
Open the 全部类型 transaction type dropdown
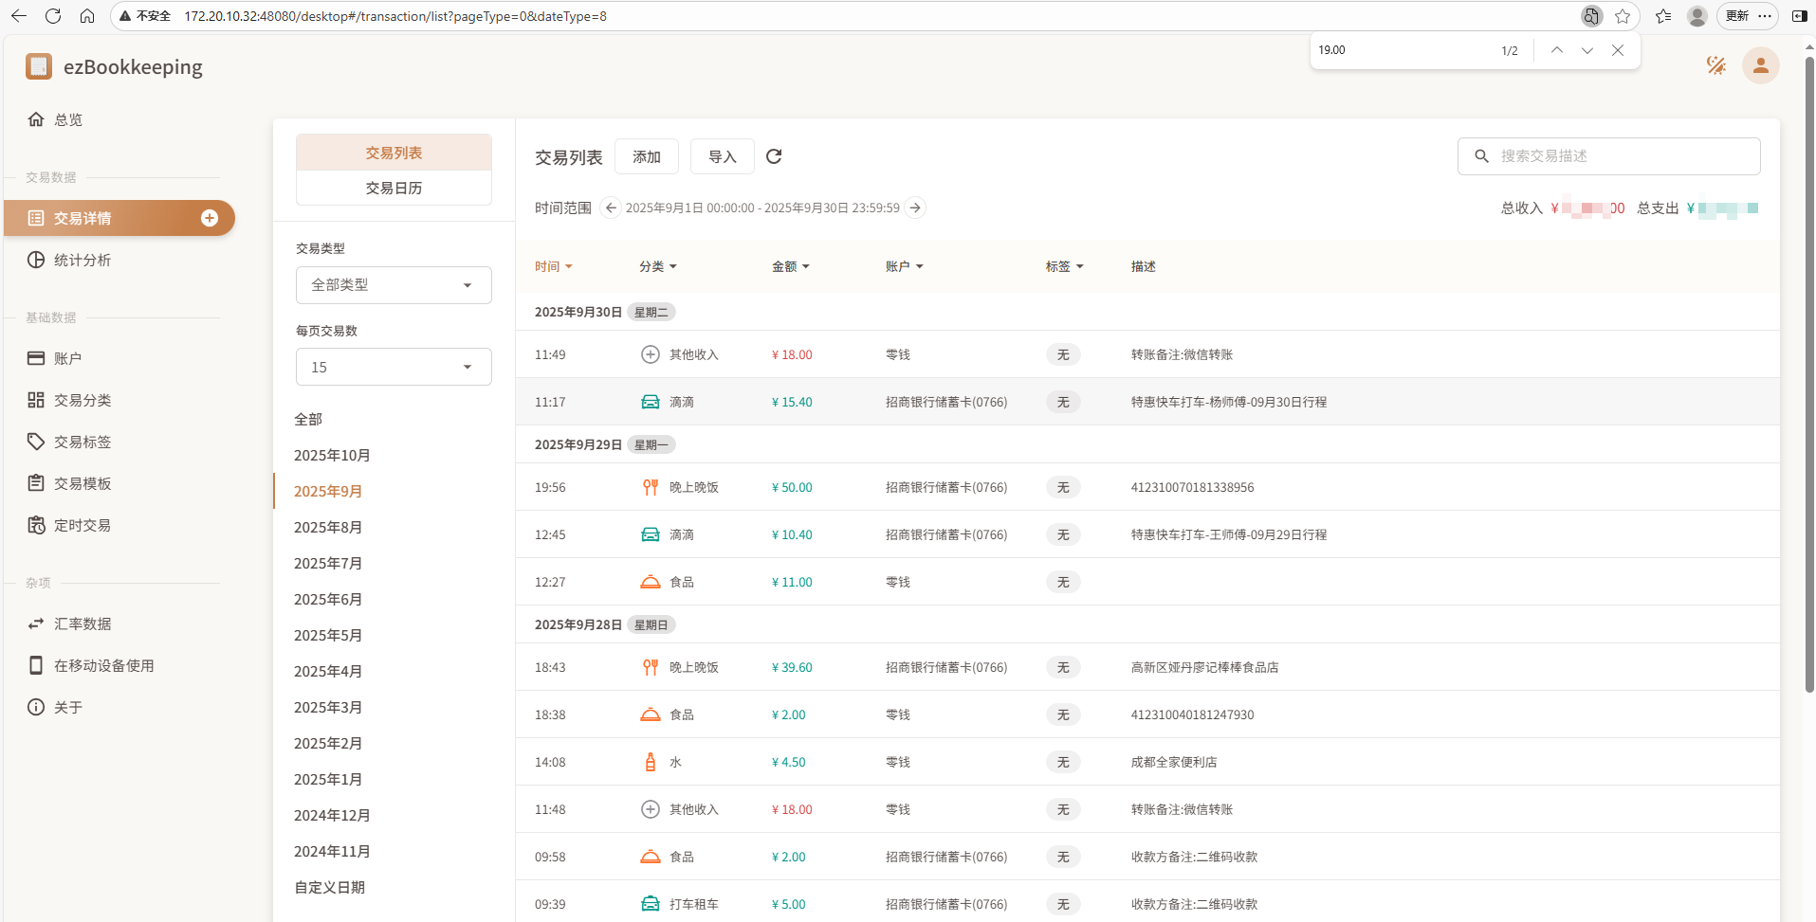[393, 284]
